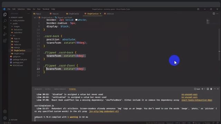The image size is (221, 124).
Task: Open the Selection menu
Action: (x=21, y=9)
